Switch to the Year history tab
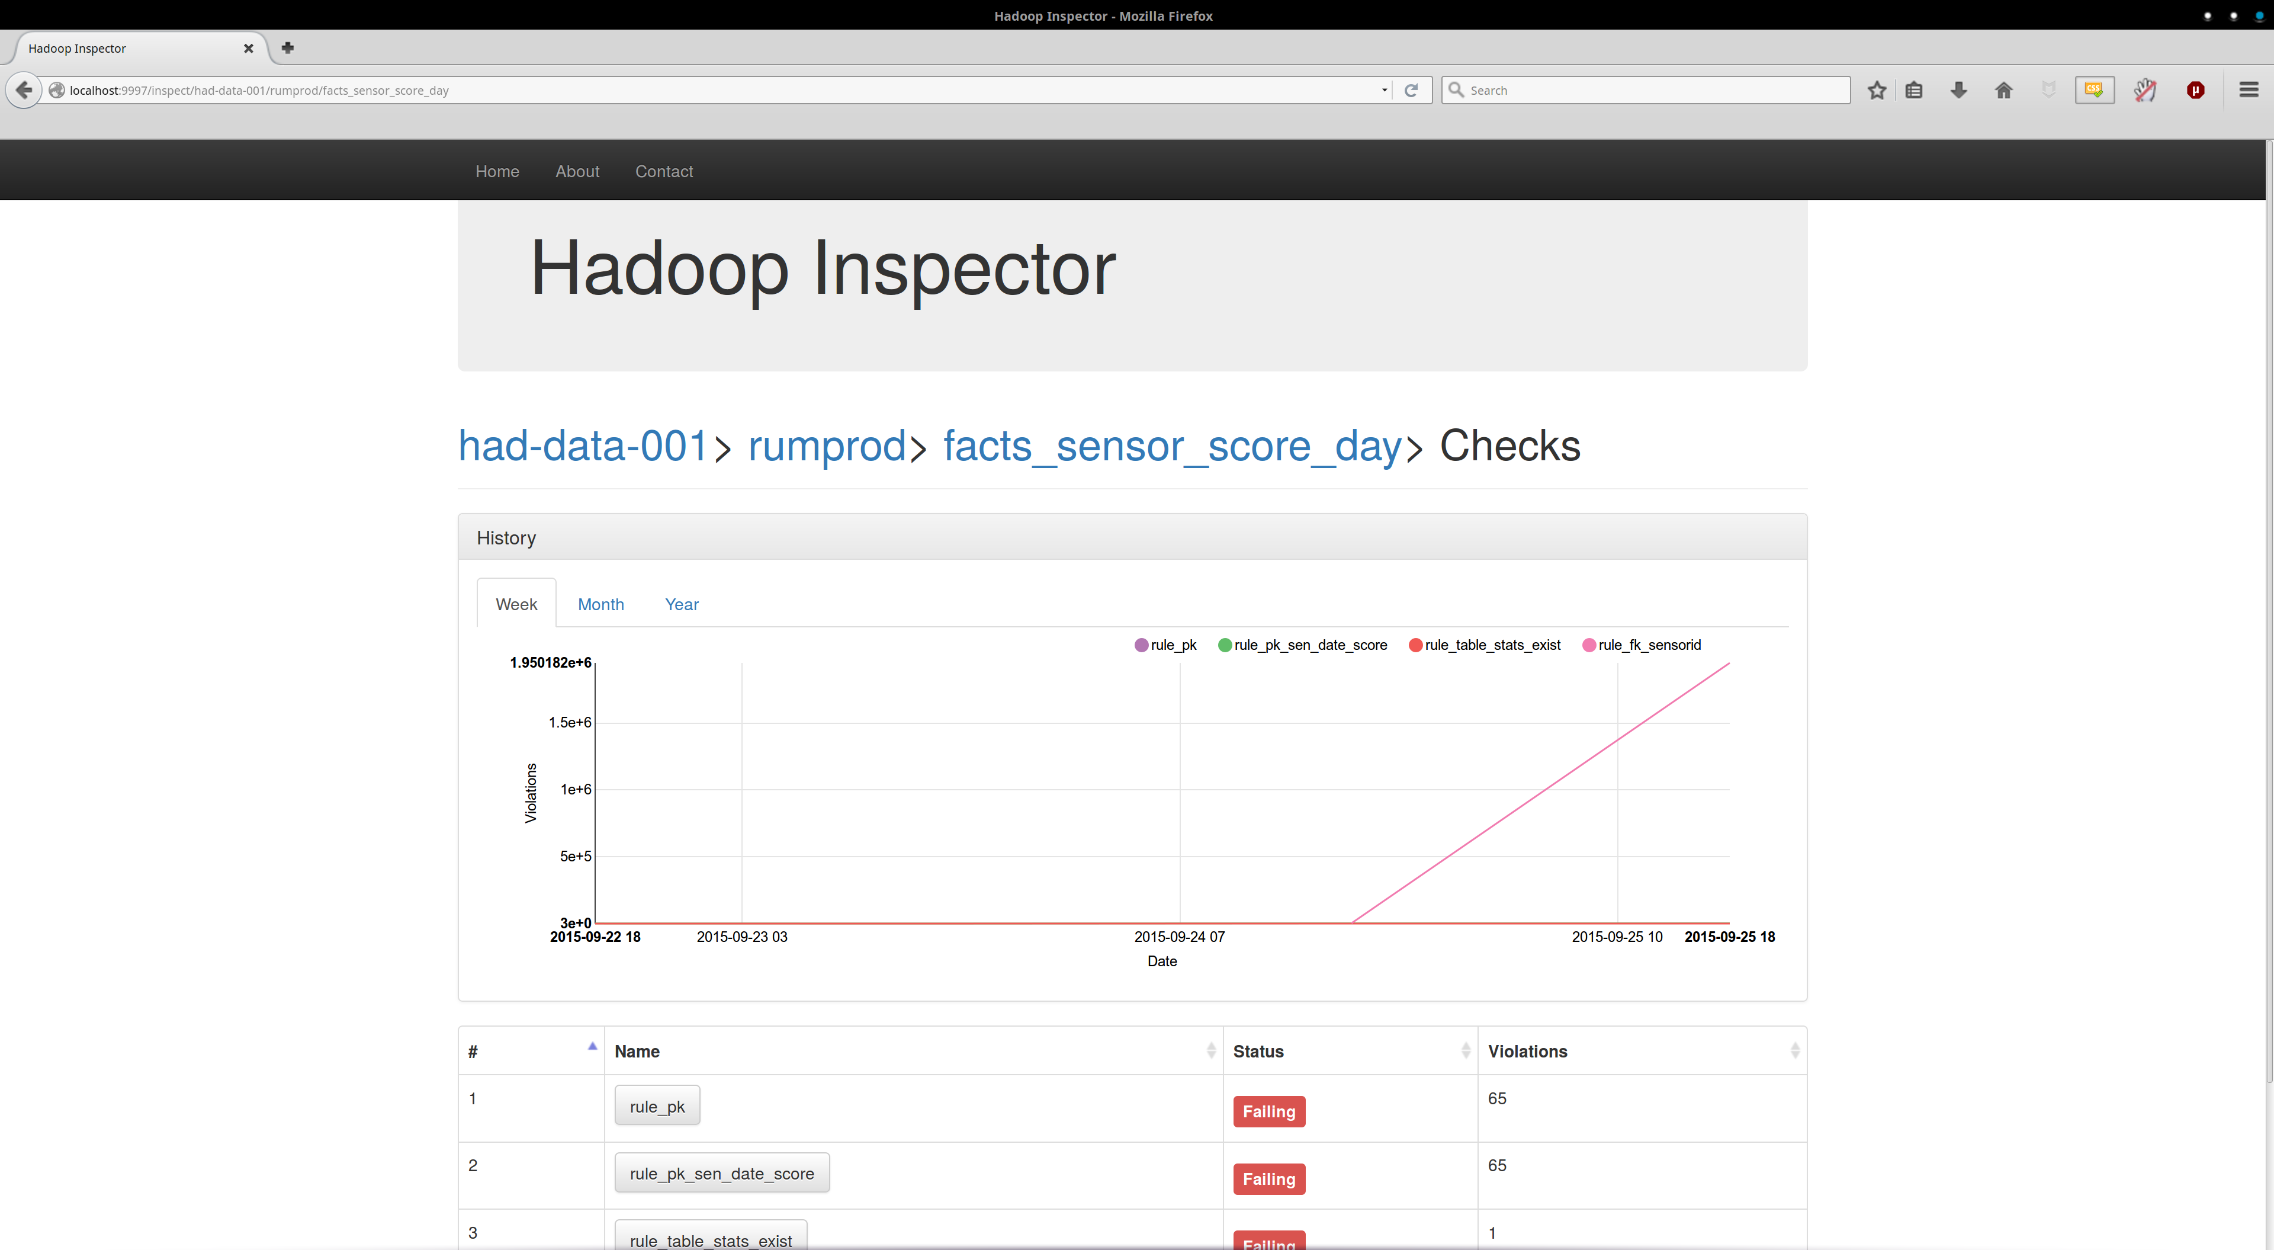Viewport: 2274px width, 1250px height. pyautogui.click(x=682, y=604)
